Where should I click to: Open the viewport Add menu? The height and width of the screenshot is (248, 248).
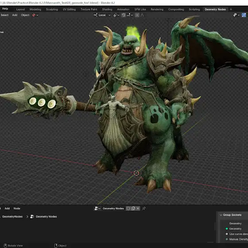pyautogui.click(x=15, y=15)
